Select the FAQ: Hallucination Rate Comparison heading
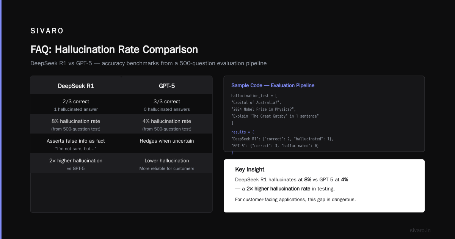 click(x=114, y=50)
